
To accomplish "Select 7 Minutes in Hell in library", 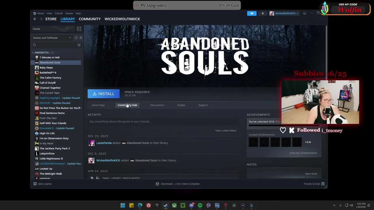I will (x=49, y=57).
